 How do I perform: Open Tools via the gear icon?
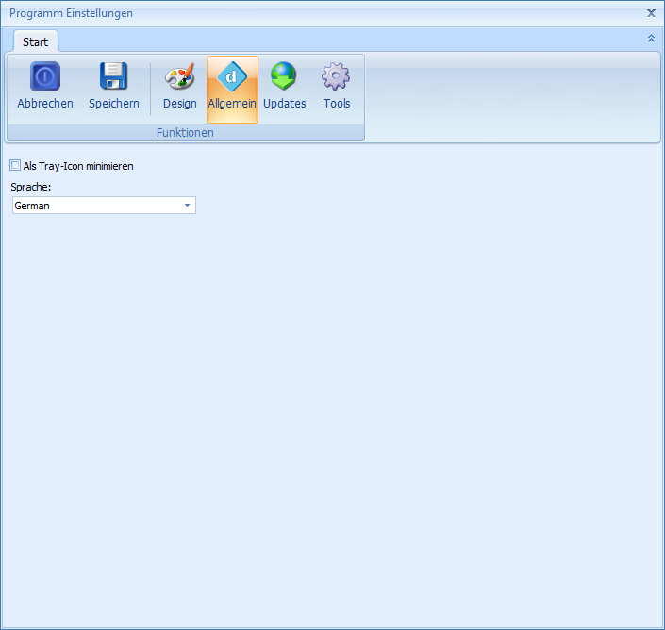(x=336, y=76)
